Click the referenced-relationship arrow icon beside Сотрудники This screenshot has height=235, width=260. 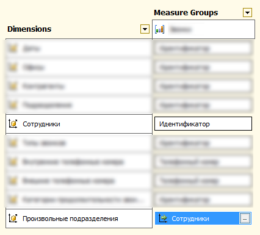(163, 219)
